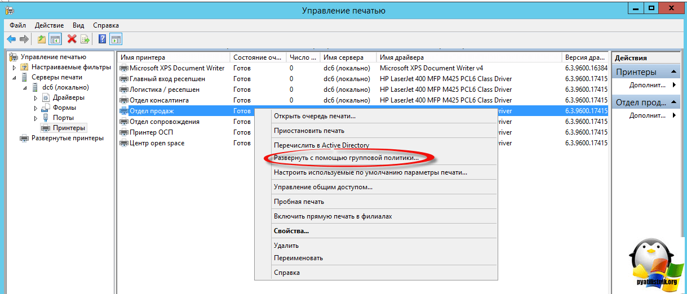Sort by Число ... column header
This screenshot has height=294, width=687.
click(303, 57)
